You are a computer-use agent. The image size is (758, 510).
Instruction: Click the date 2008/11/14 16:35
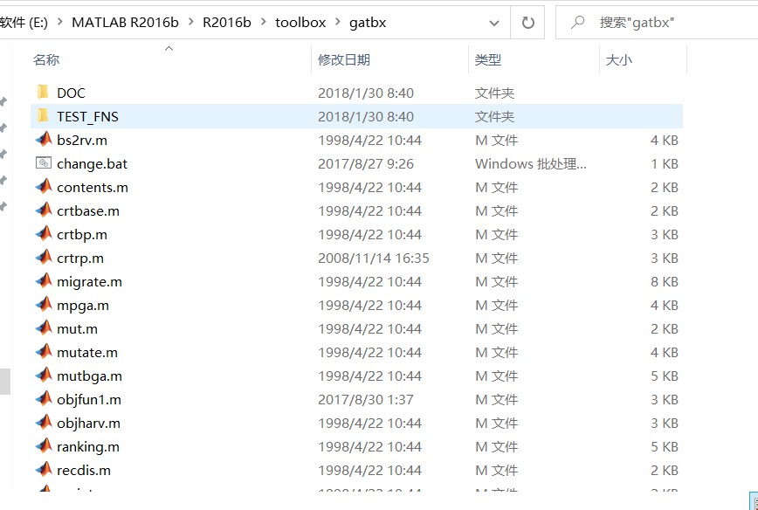[x=373, y=258]
